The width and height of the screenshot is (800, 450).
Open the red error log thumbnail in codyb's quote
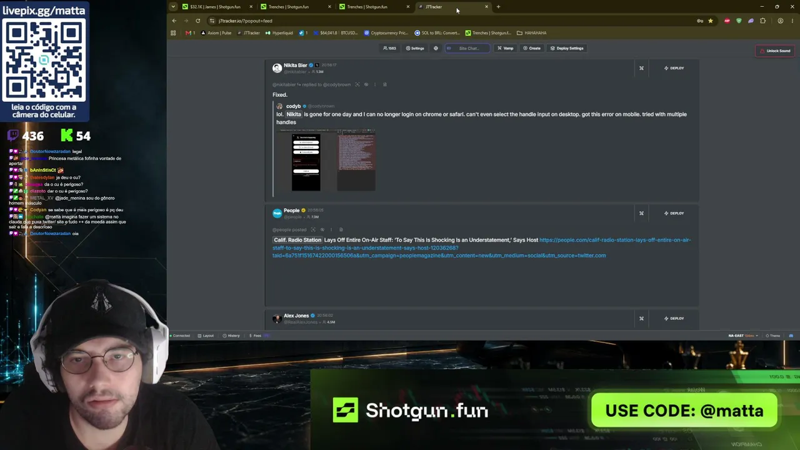(356, 161)
